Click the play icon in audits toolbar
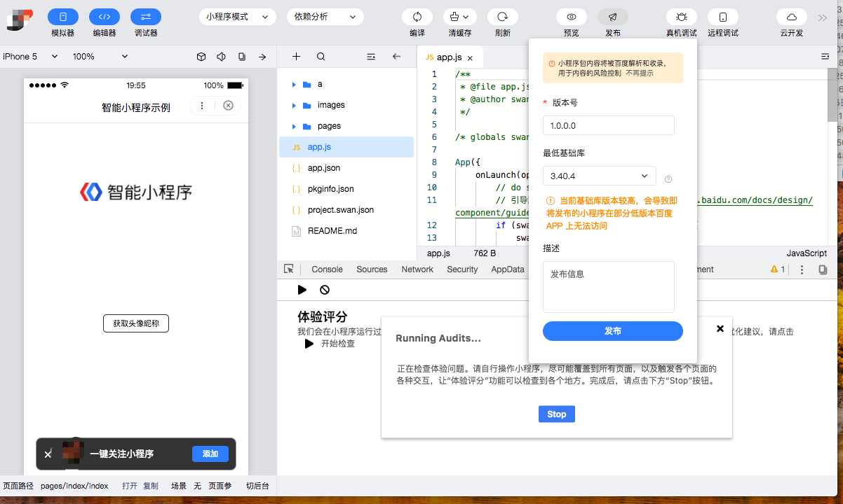Image resolution: width=843 pixels, height=504 pixels. click(x=302, y=290)
